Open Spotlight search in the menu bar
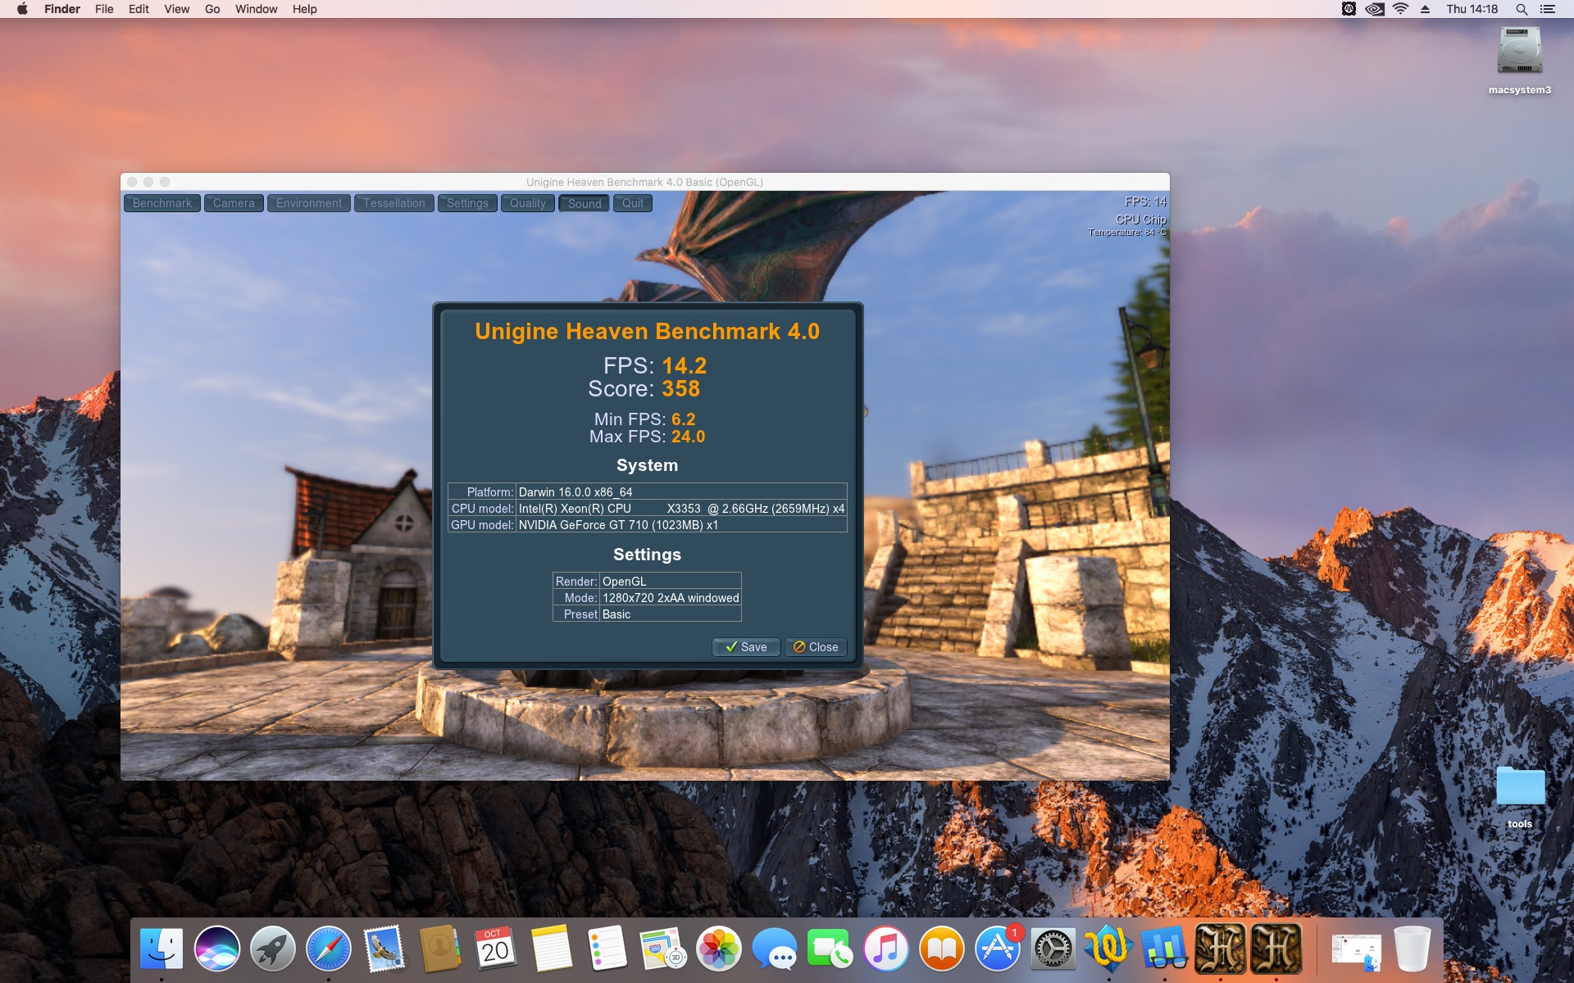This screenshot has width=1574, height=983. [x=1522, y=9]
